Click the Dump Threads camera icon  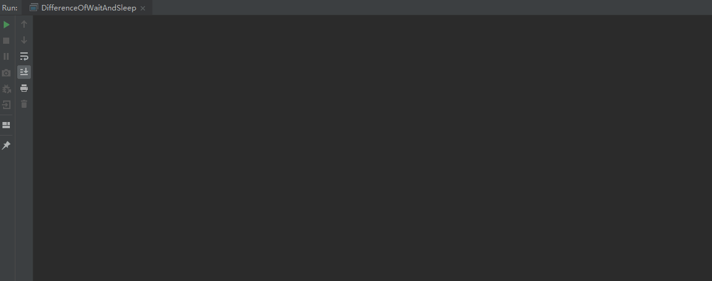[x=6, y=73]
